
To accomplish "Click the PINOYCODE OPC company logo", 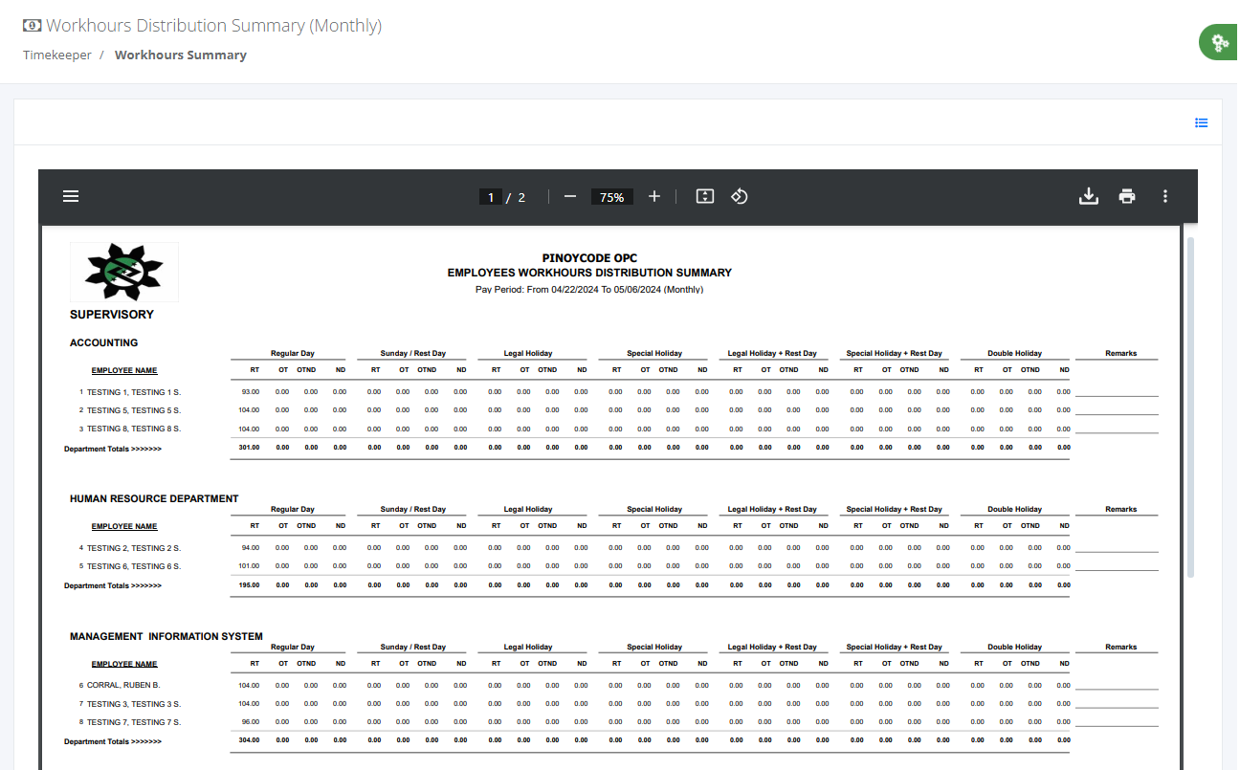I will (124, 273).
